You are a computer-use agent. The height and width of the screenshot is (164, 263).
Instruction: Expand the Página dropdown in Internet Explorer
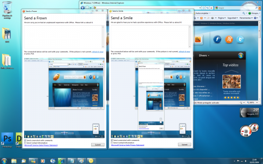coord(222,18)
